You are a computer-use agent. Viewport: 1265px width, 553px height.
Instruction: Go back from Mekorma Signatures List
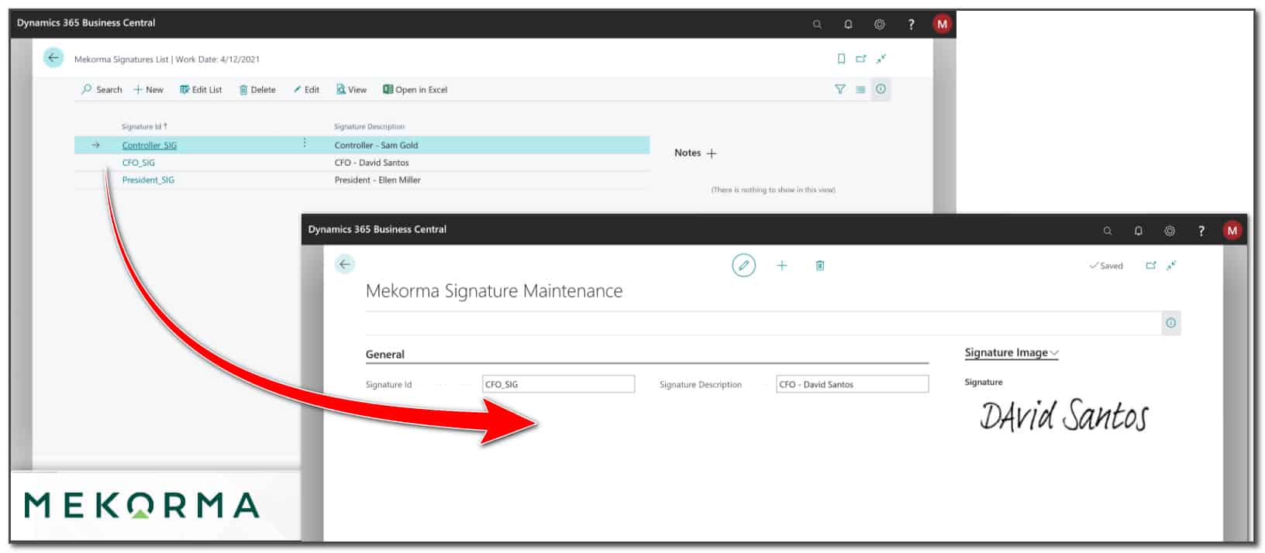[x=53, y=58]
